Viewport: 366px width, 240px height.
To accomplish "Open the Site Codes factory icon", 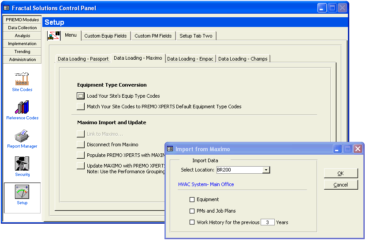I will [22, 79].
